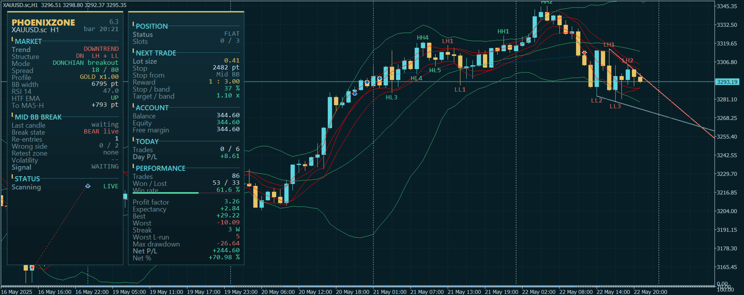Select the HL4 swing label on chart

tap(416, 78)
